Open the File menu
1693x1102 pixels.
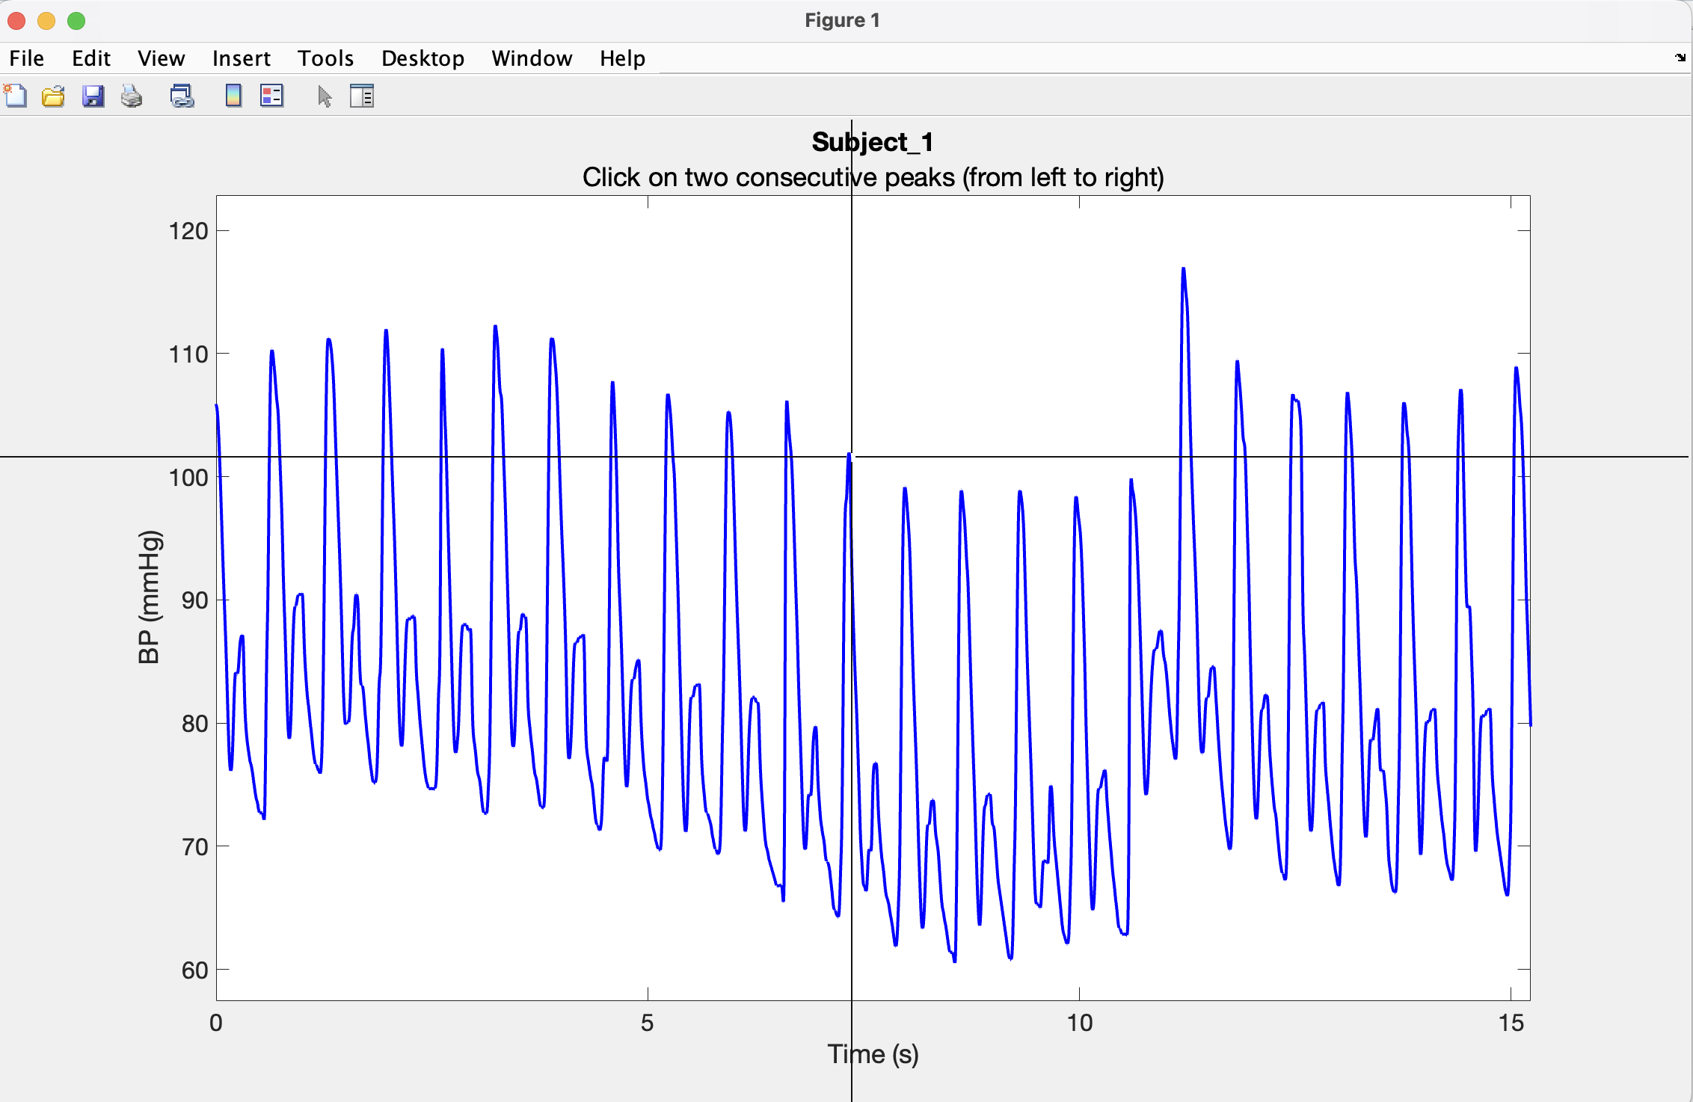click(x=27, y=58)
